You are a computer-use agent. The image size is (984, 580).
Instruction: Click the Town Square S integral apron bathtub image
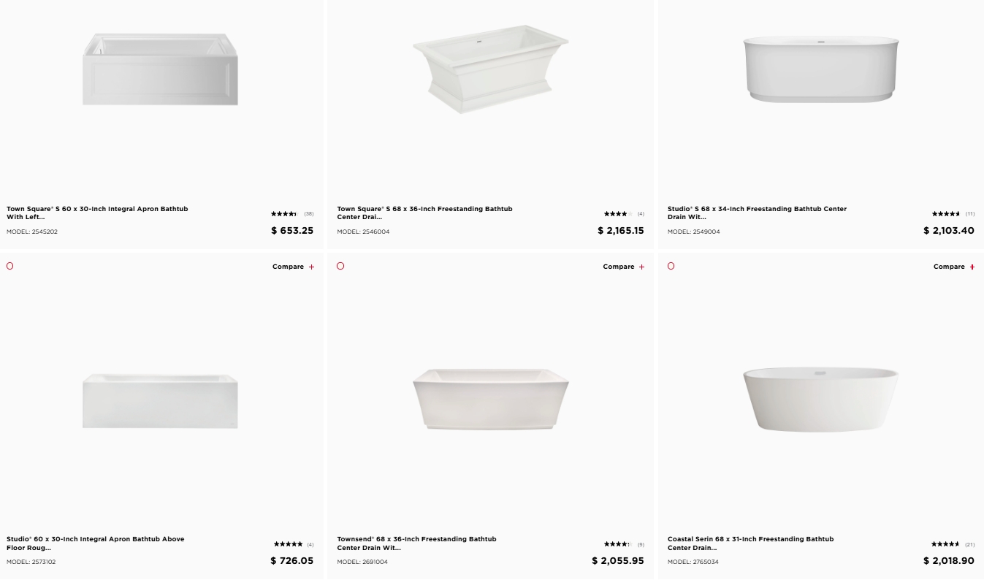(160, 69)
